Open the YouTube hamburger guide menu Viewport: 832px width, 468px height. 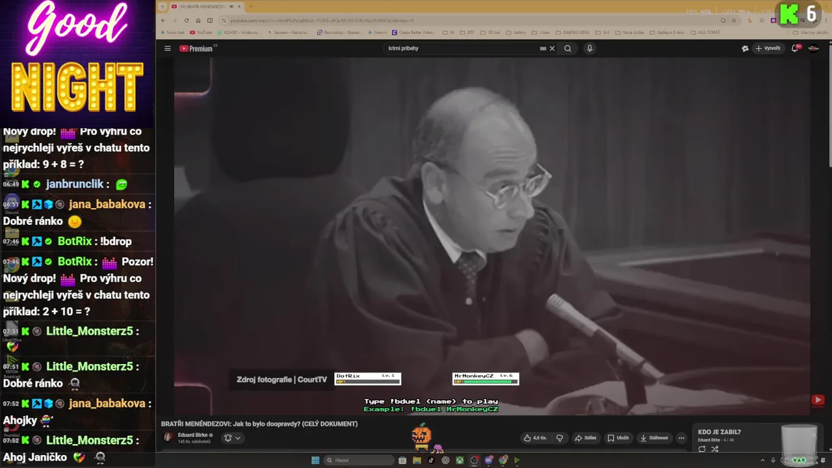point(167,49)
